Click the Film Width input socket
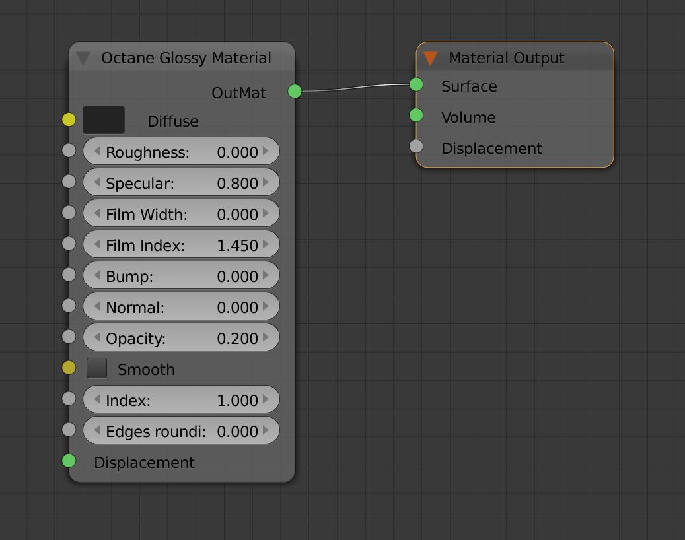Viewport: 685px width, 540px height. 69,213
